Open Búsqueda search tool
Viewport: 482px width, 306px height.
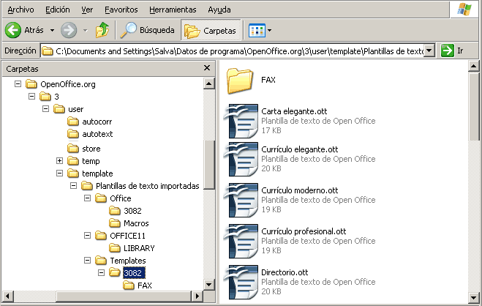click(x=147, y=30)
